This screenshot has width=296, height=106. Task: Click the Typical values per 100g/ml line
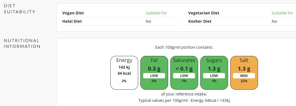coord(184,100)
